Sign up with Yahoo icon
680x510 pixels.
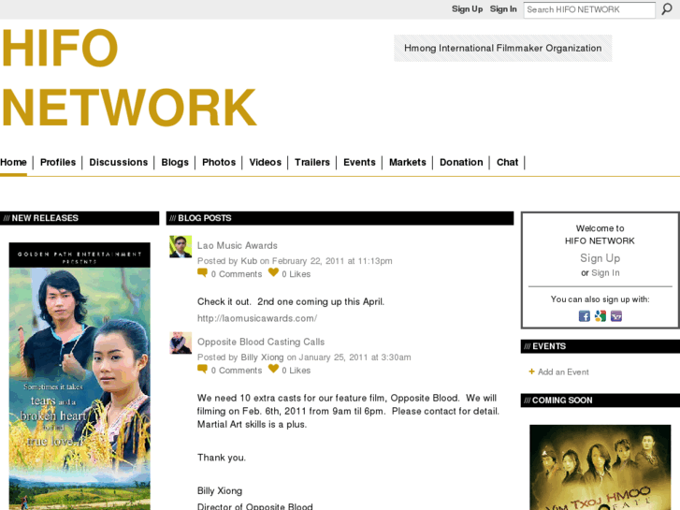[616, 316]
